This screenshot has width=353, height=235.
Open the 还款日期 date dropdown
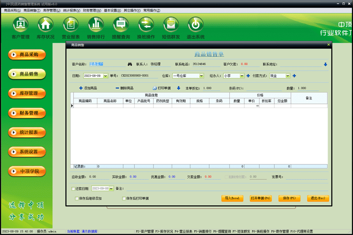pyautogui.click(x=111, y=188)
